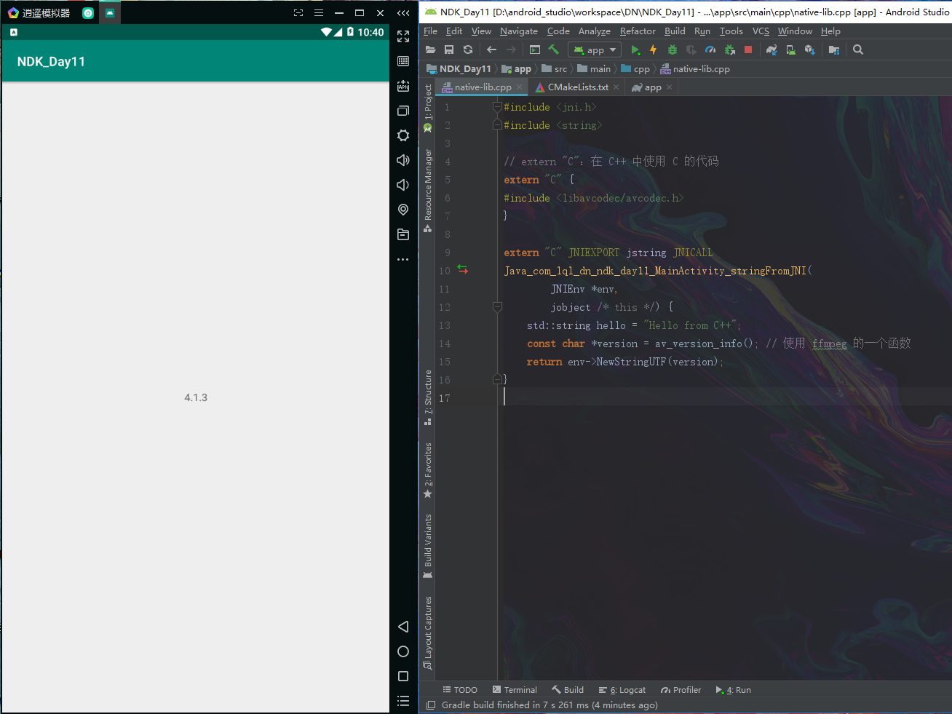Navigate forward with the right arrow icon

pyautogui.click(x=511, y=49)
